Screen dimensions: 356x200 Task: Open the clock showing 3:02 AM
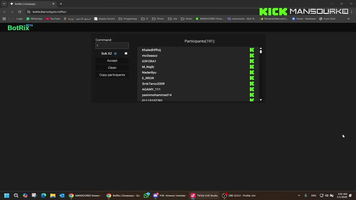click(342, 196)
